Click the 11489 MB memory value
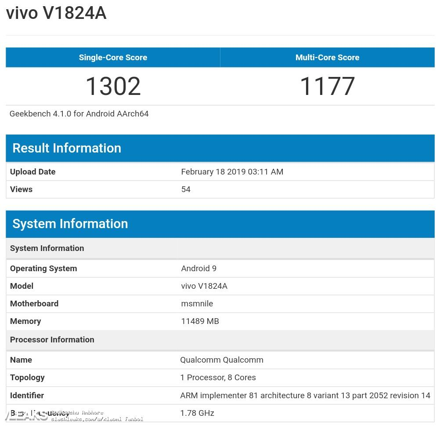The image size is (440, 429). coord(200,321)
